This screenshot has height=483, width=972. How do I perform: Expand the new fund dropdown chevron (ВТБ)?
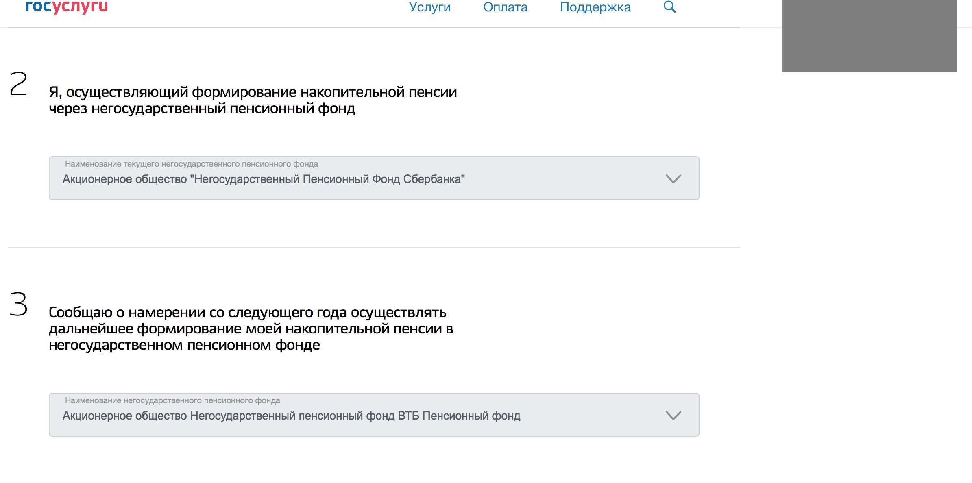(673, 416)
